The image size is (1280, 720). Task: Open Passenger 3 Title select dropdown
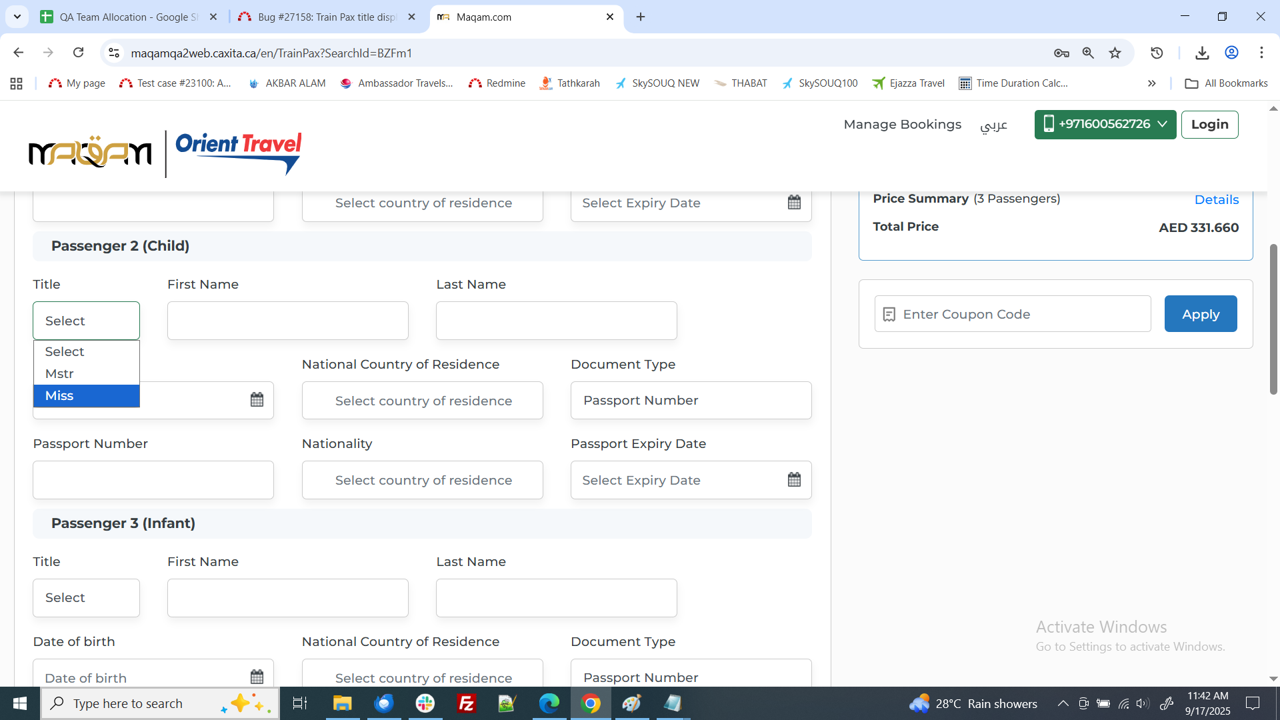point(86,598)
